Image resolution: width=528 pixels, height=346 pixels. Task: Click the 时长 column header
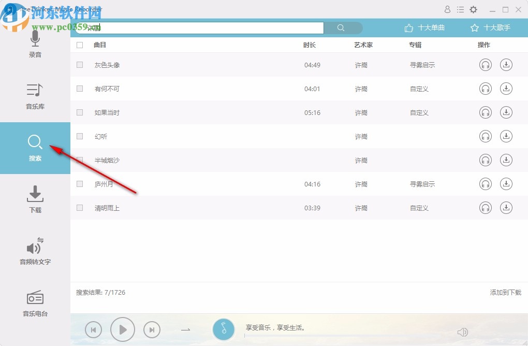coord(309,45)
